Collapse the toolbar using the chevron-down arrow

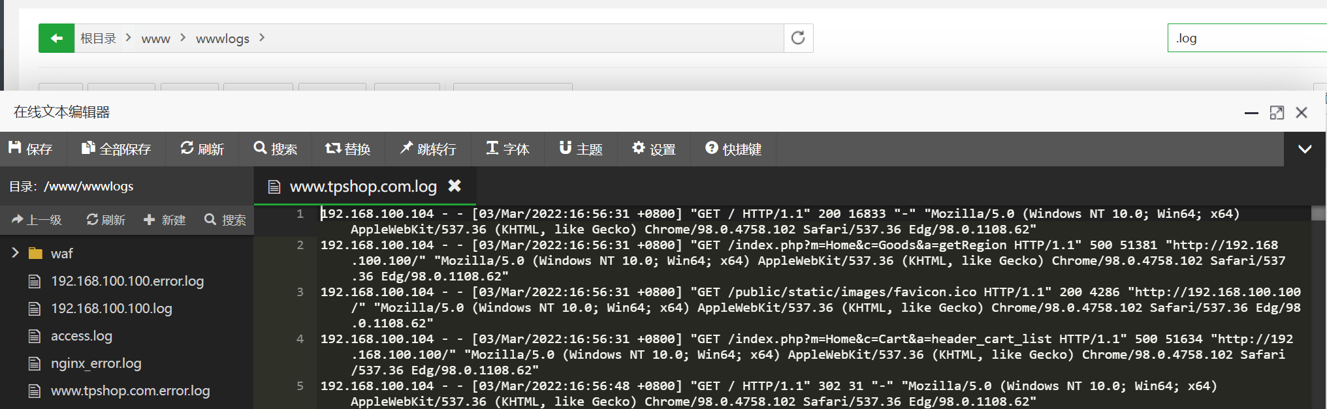1305,149
